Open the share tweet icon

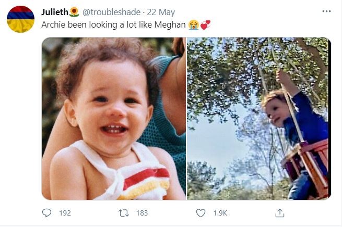280,213
